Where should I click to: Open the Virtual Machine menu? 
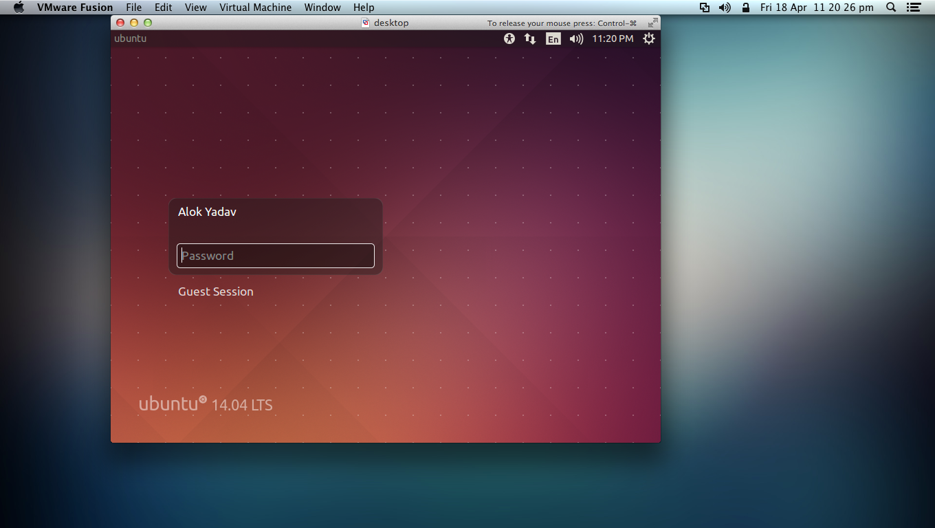tap(255, 8)
